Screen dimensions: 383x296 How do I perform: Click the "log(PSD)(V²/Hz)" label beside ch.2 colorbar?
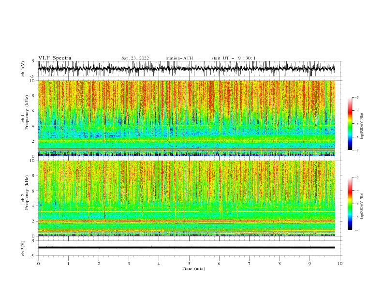pyautogui.click(x=362, y=206)
